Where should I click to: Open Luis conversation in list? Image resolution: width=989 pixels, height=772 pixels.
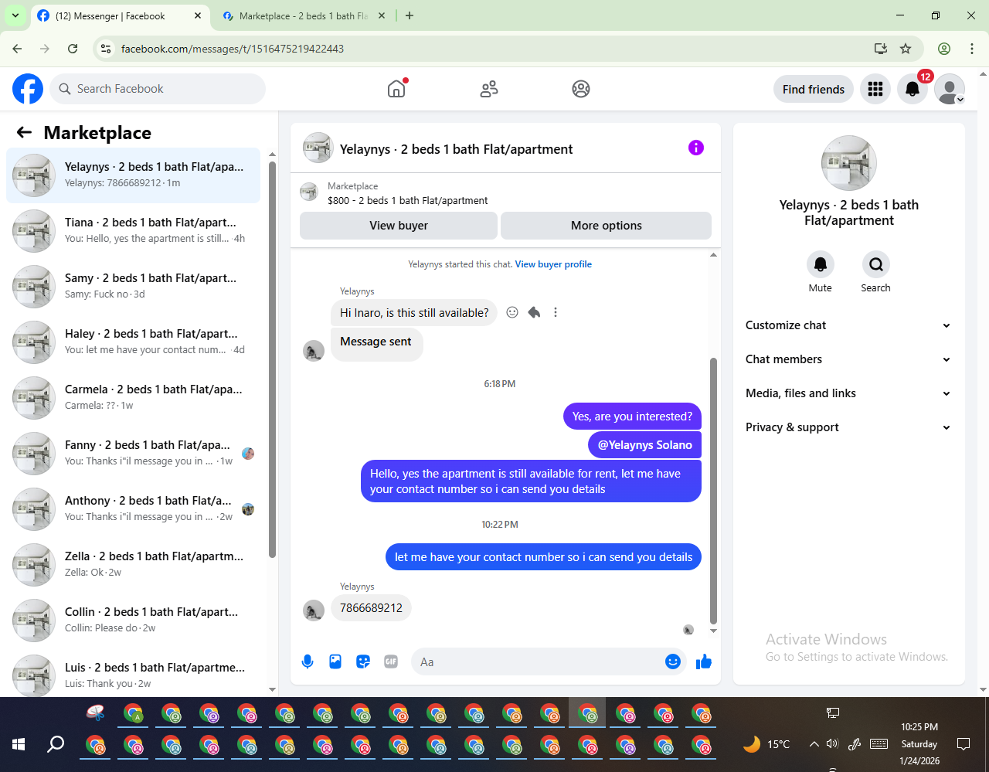(x=134, y=672)
